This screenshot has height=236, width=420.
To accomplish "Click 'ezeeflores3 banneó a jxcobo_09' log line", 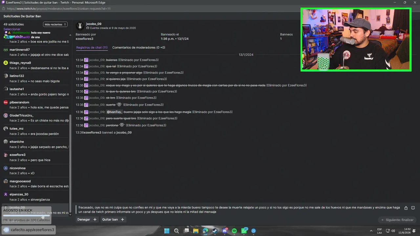I will click(x=104, y=132).
